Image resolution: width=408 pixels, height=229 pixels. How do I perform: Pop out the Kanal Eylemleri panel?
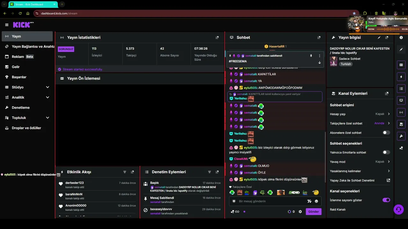387,94
